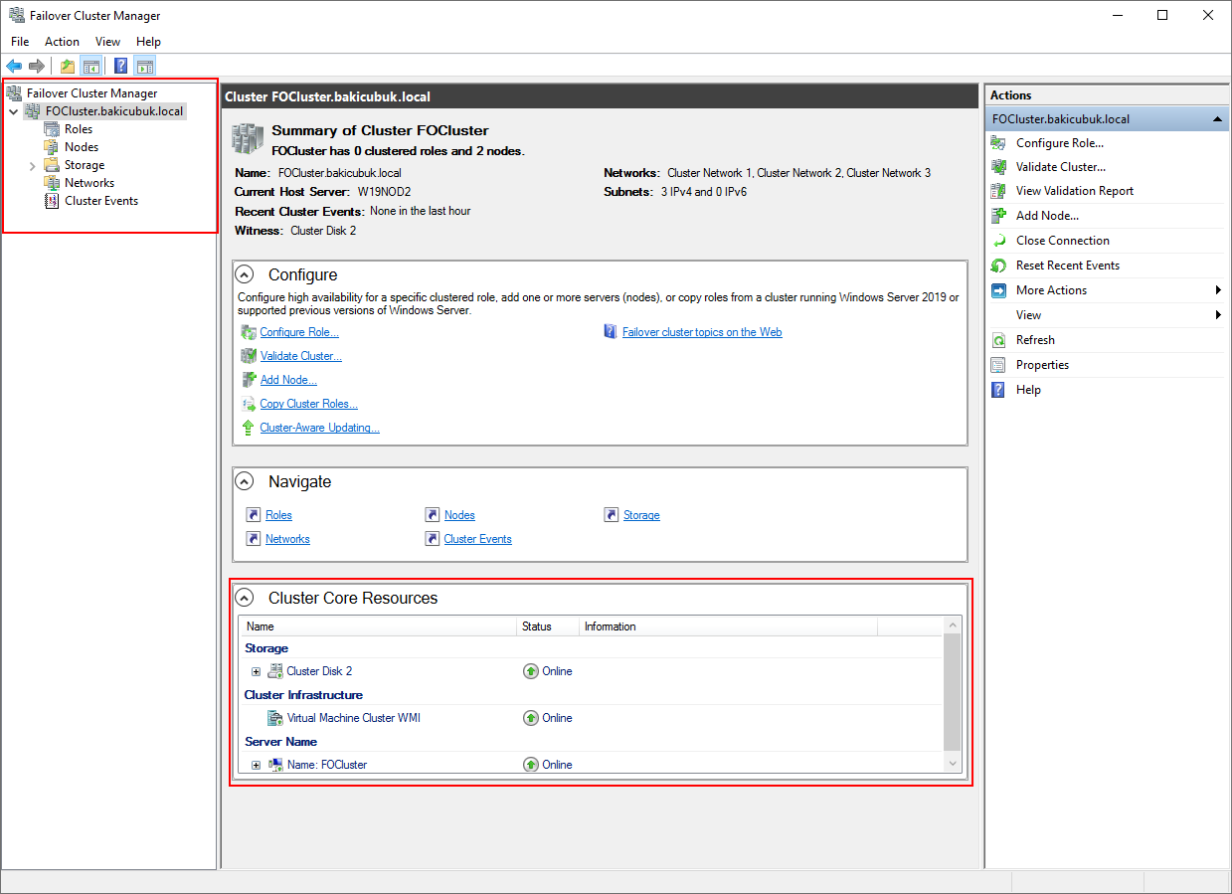Open the View menu in menu bar
The height and width of the screenshot is (894, 1232).
point(107,42)
